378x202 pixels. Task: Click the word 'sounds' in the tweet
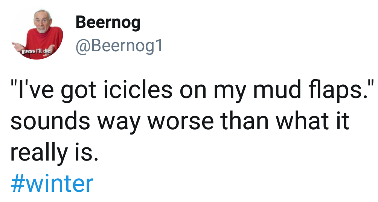tap(50, 120)
